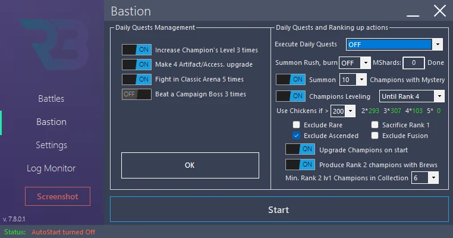Toggle Make 4 Artifact/Access. upgrade switch
The image size is (453, 238).
point(136,64)
